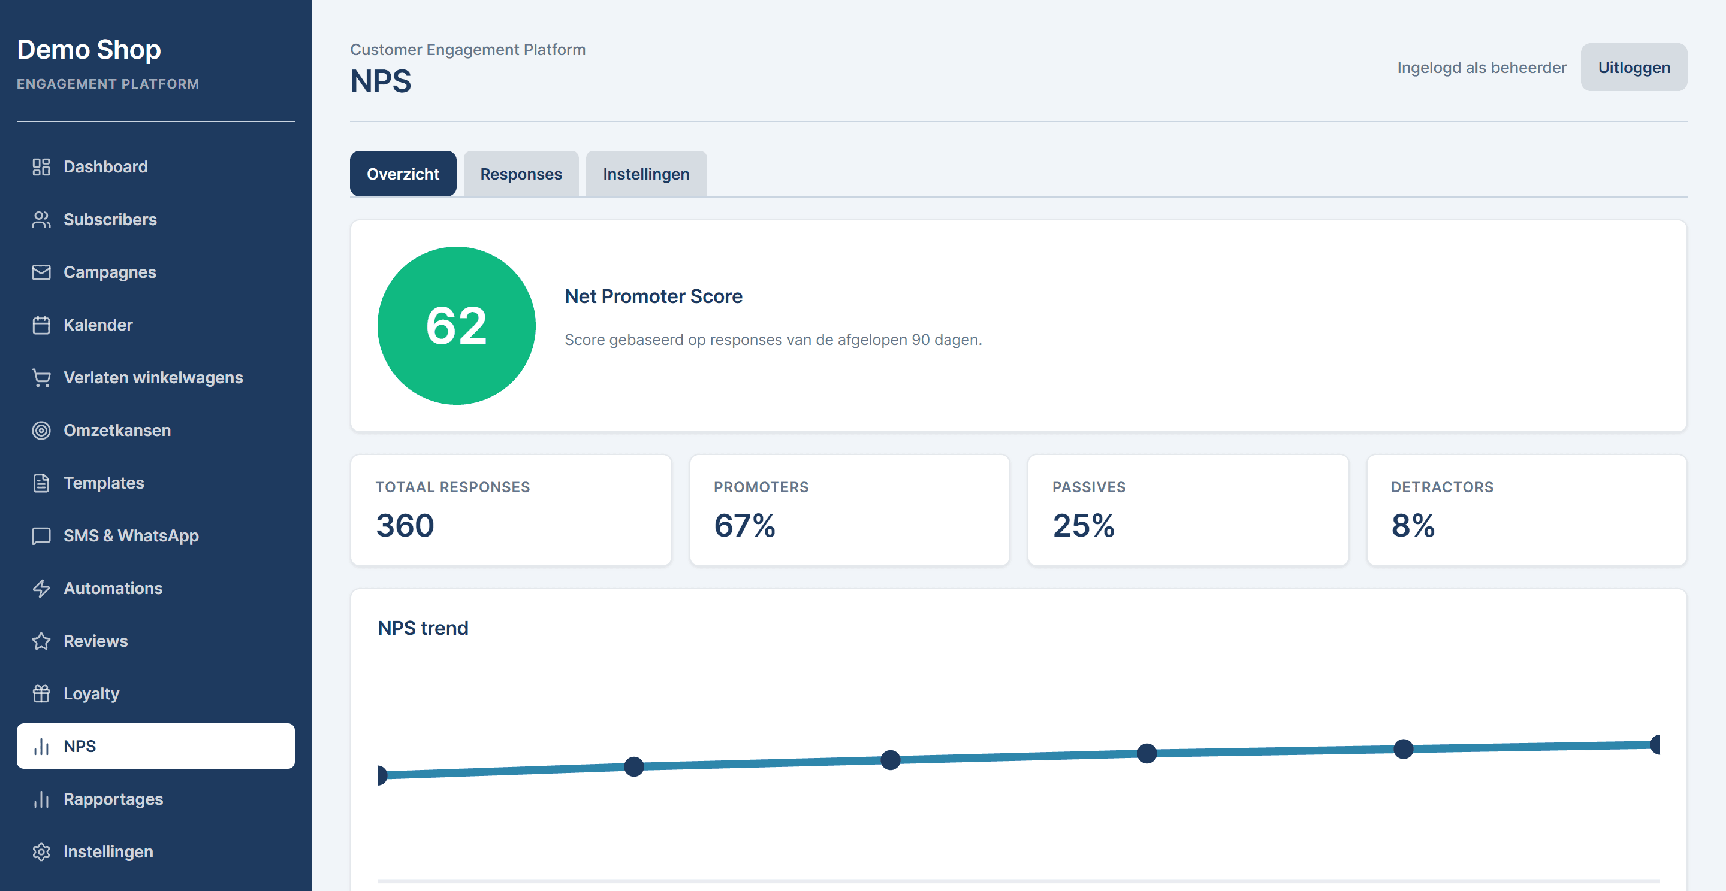The width and height of the screenshot is (1726, 891).
Task: Click the Net Promoter Score heading
Action: [x=653, y=296]
